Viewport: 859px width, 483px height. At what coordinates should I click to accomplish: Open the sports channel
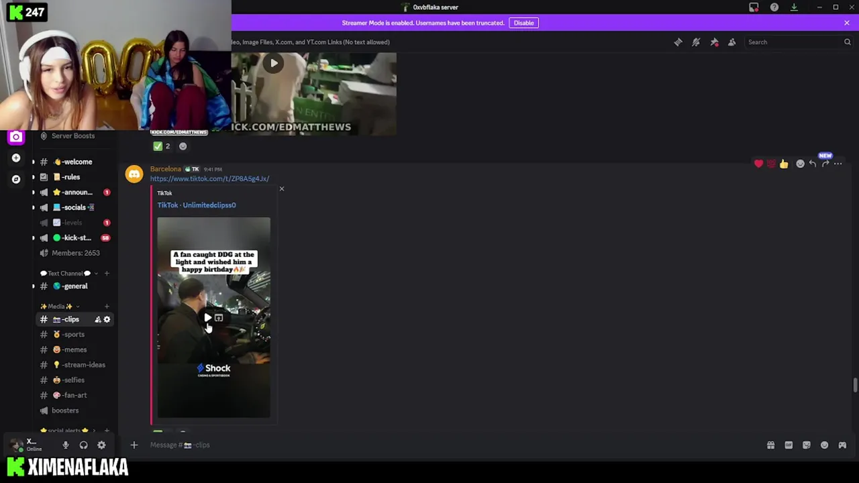tap(72, 335)
